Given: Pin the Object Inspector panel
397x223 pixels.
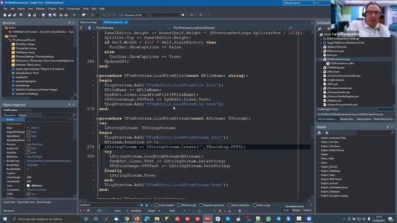Looking at the screenshot, I should pos(69,105).
